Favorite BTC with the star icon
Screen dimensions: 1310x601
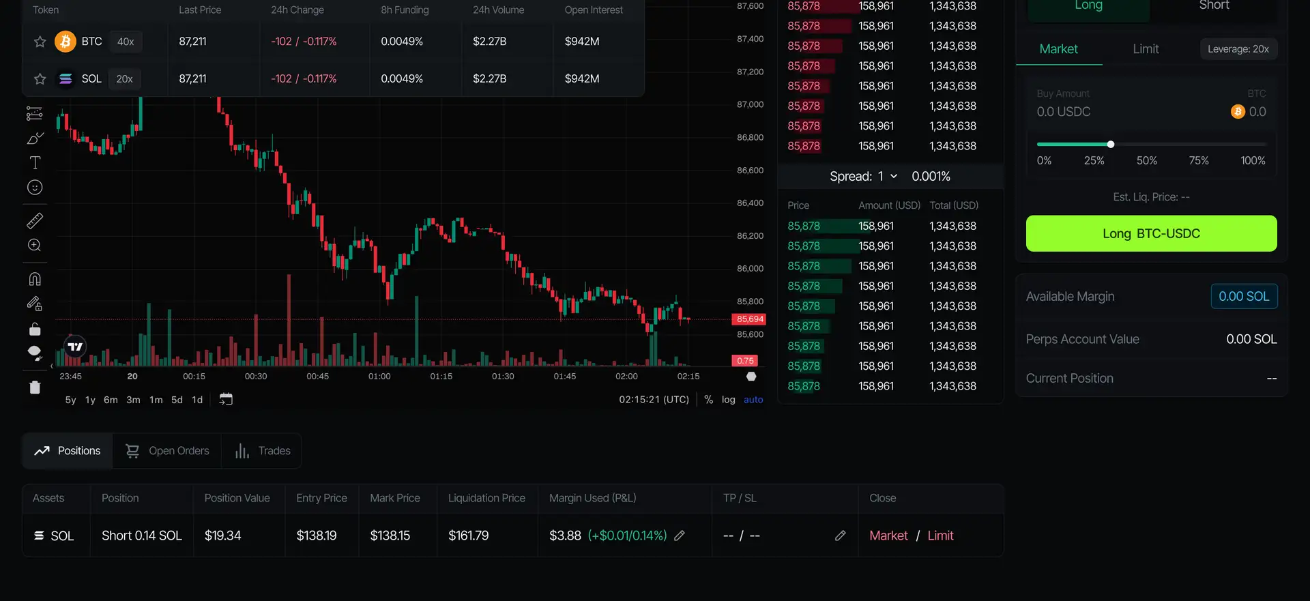(40, 42)
